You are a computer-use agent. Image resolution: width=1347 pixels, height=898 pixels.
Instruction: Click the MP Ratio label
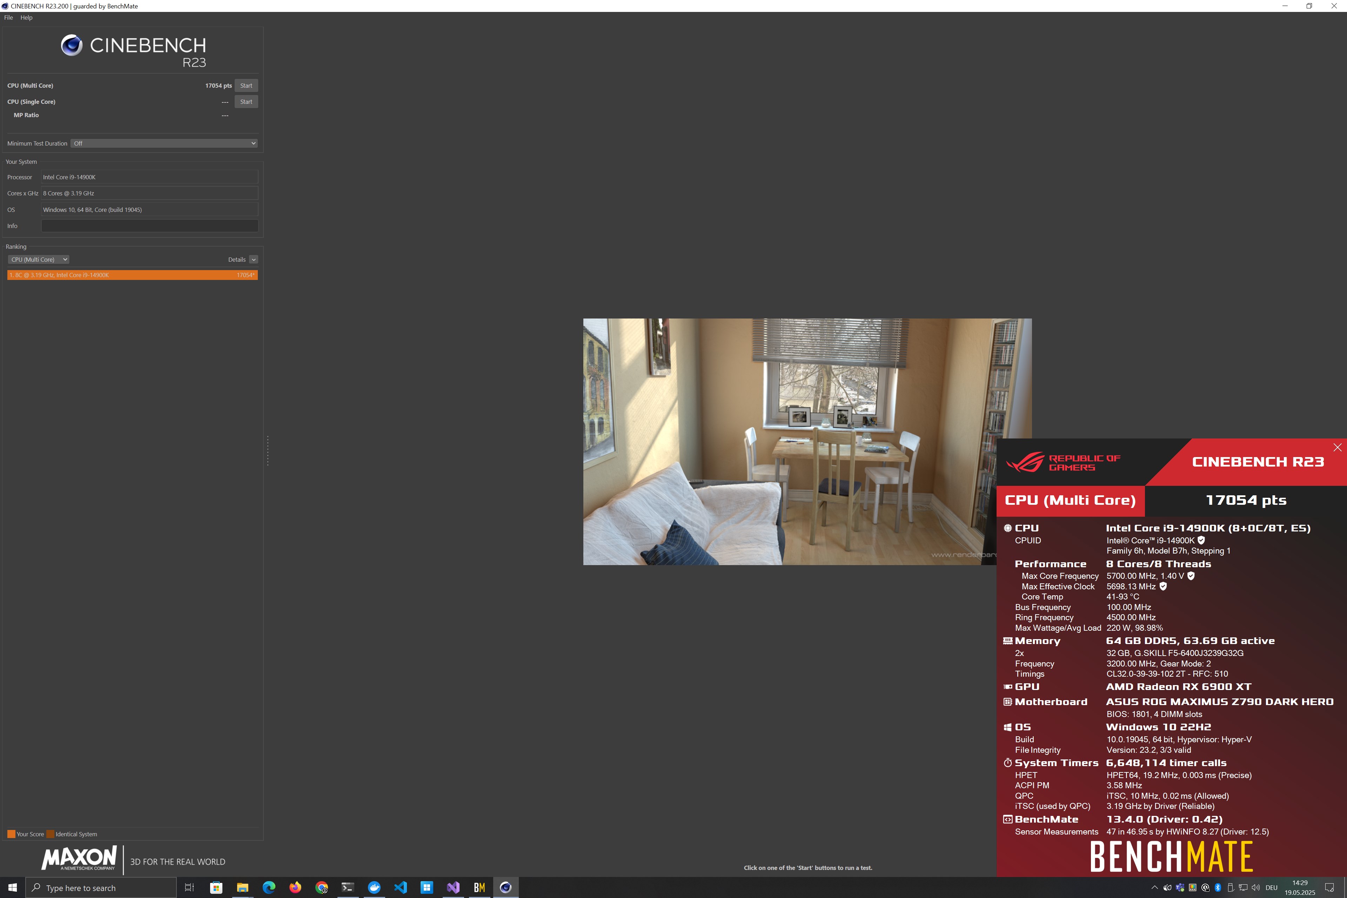tap(26, 115)
